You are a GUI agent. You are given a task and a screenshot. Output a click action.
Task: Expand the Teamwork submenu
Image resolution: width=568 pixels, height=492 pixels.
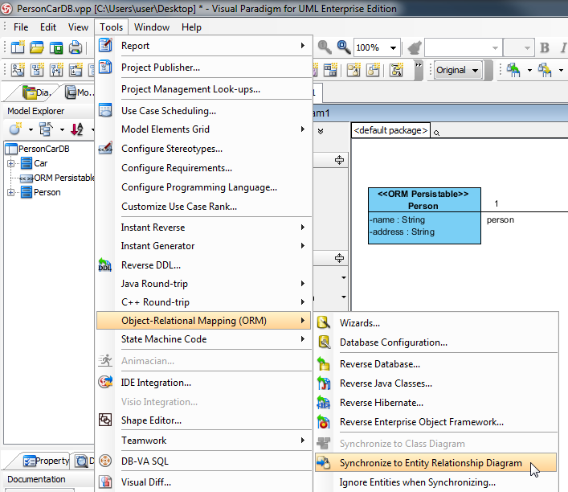(x=302, y=441)
